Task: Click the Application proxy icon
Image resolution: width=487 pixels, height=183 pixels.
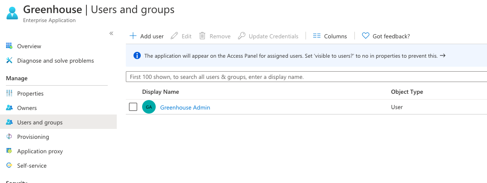Action: point(10,151)
